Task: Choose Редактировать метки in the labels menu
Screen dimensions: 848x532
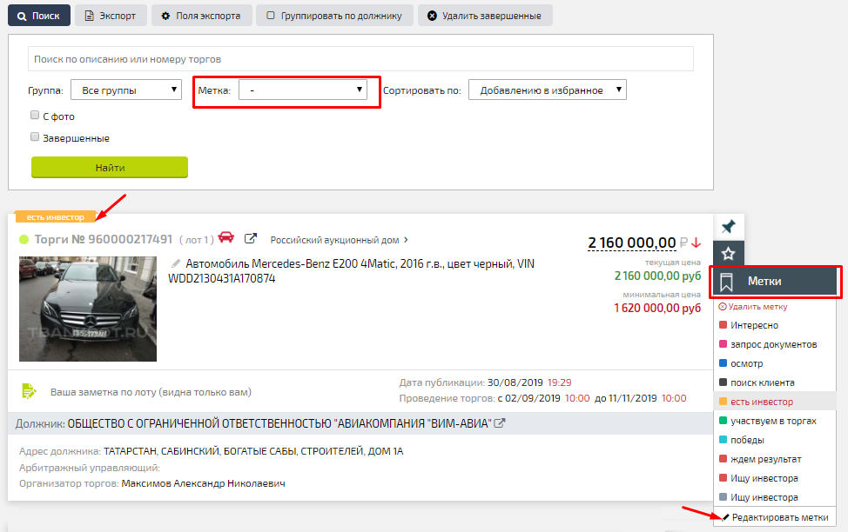Action: point(775,517)
